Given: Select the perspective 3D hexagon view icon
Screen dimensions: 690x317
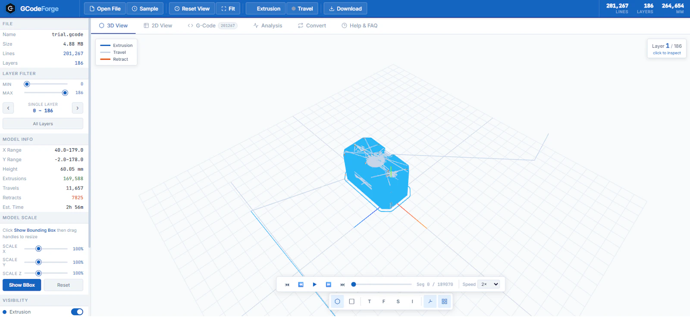Looking at the screenshot, I should tap(338, 301).
